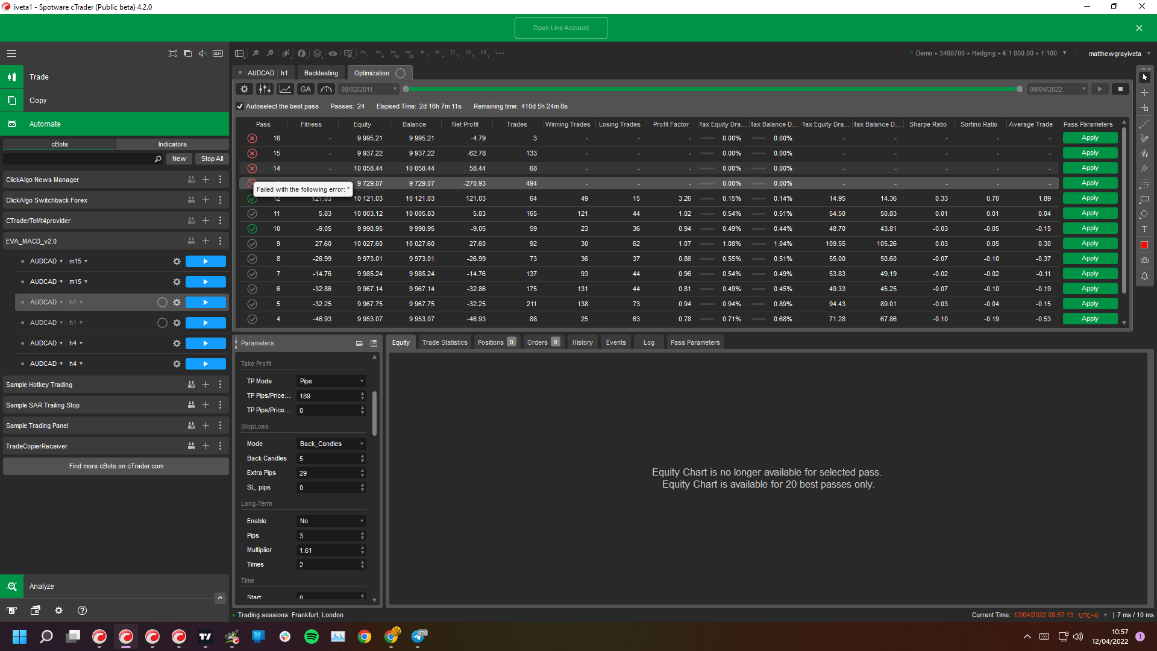
Task: Click the cBot search field
Action: [83, 159]
